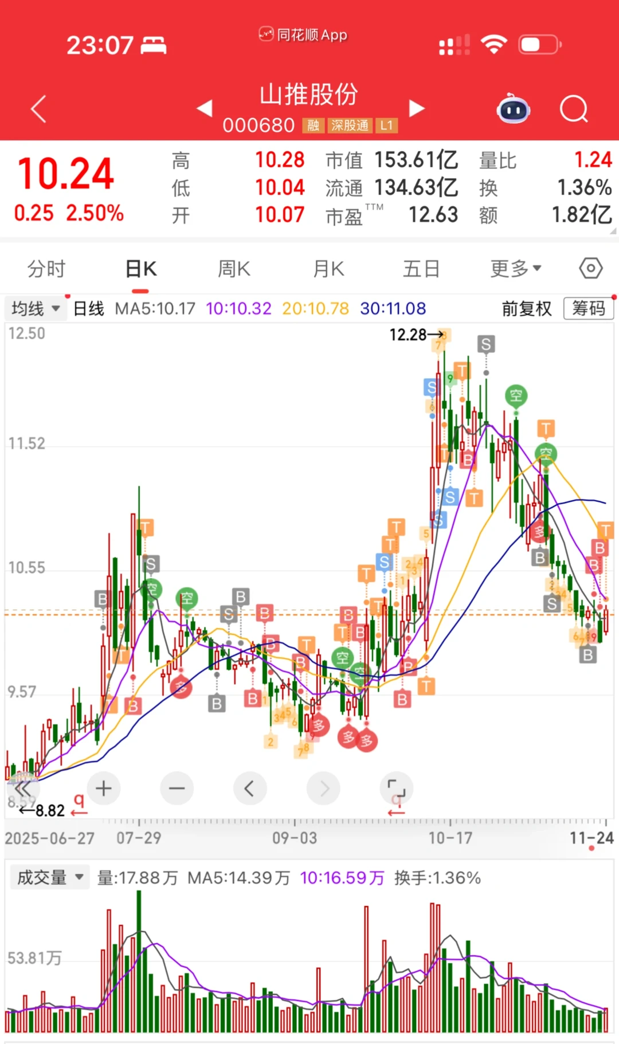Select the 日K tab
The width and height of the screenshot is (619, 1044).
[x=141, y=268]
